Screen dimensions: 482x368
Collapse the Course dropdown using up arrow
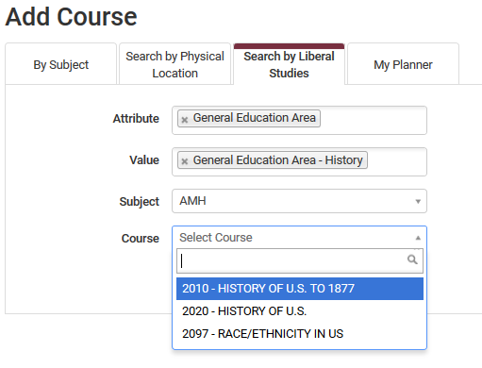[418, 238]
